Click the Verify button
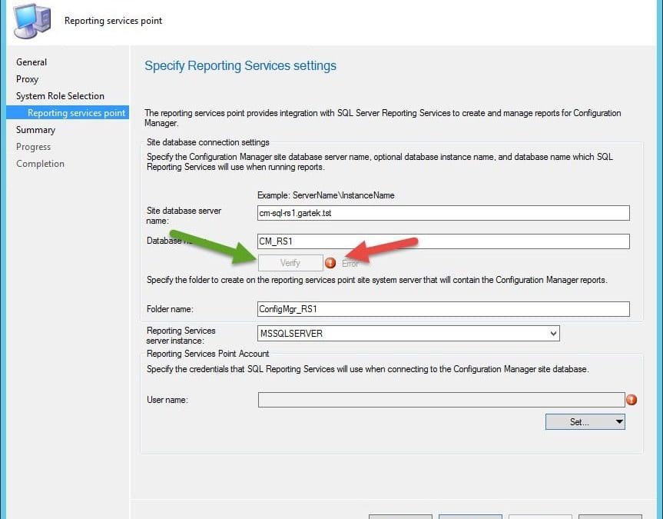This screenshot has width=663, height=519. [x=290, y=263]
